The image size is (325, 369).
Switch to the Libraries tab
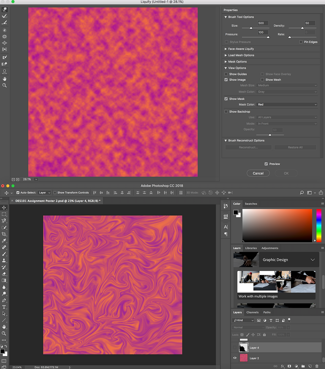pos(251,248)
